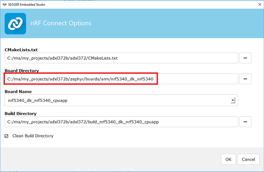The width and height of the screenshot is (264, 172).
Task: Click the CMakeLists.txt path input field
Action: tap(121, 58)
